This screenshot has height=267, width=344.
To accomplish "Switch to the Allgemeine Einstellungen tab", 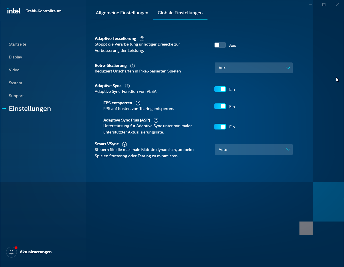I will (122, 13).
